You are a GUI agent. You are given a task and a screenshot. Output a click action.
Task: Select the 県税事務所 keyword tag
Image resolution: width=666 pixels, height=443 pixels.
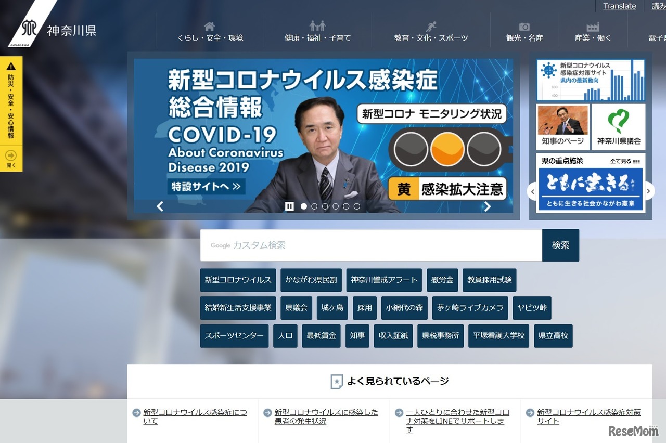pyautogui.click(x=440, y=336)
